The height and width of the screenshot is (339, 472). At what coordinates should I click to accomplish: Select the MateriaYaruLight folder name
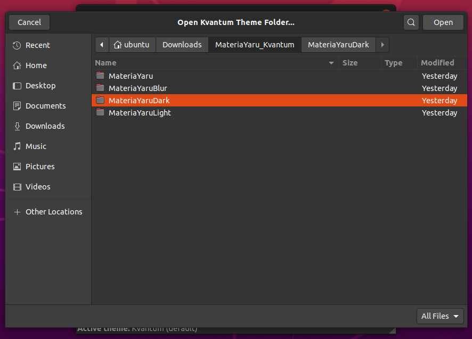[x=140, y=113]
